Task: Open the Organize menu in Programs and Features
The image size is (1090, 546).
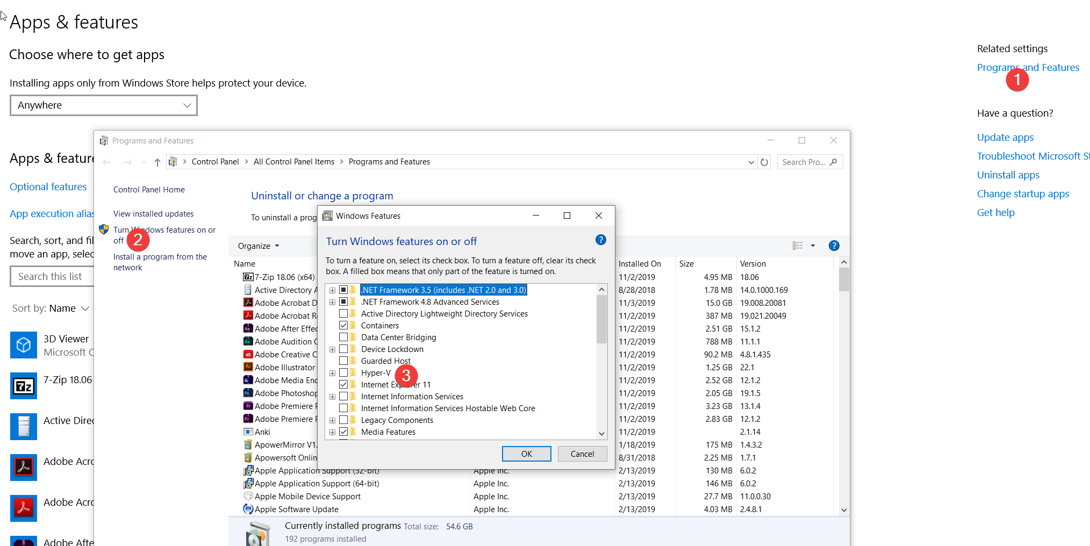Action: 259,246
